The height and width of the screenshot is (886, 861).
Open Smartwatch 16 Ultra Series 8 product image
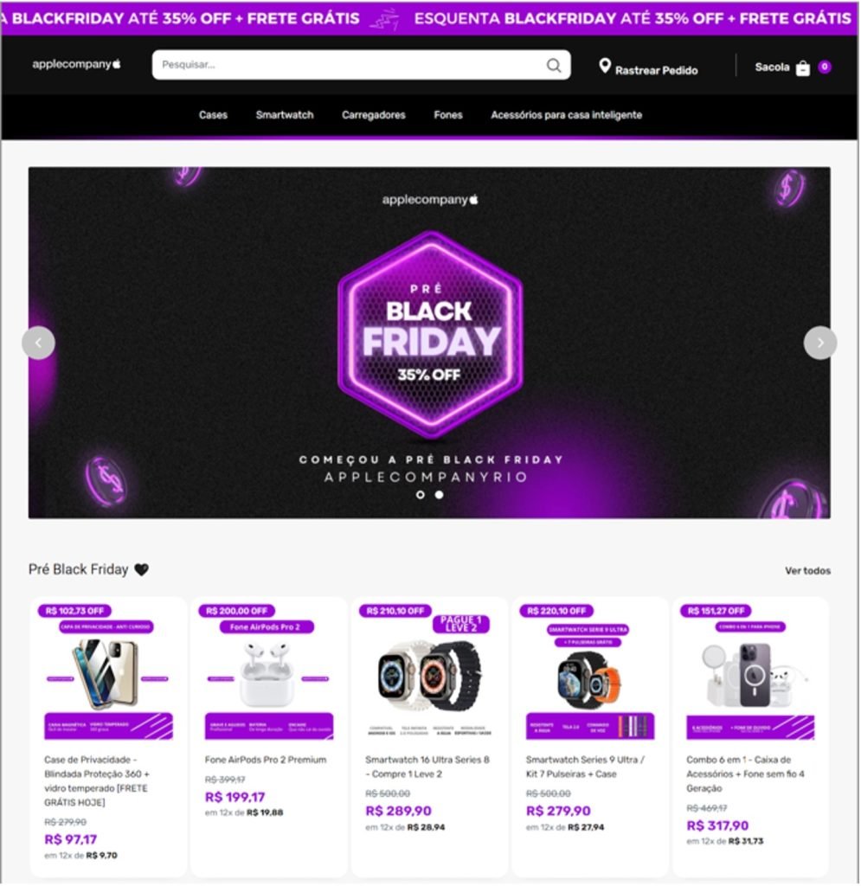[x=429, y=673]
